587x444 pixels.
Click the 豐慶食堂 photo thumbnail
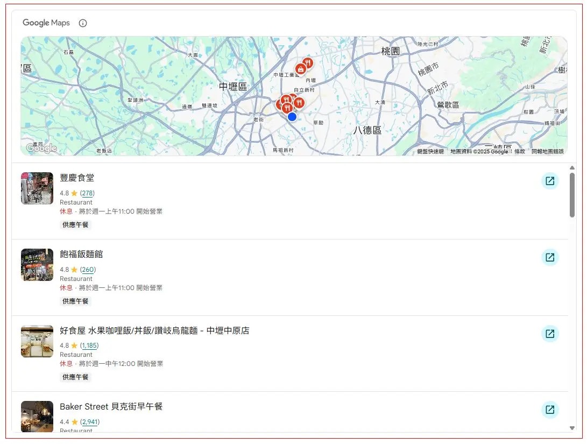[x=37, y=188]
